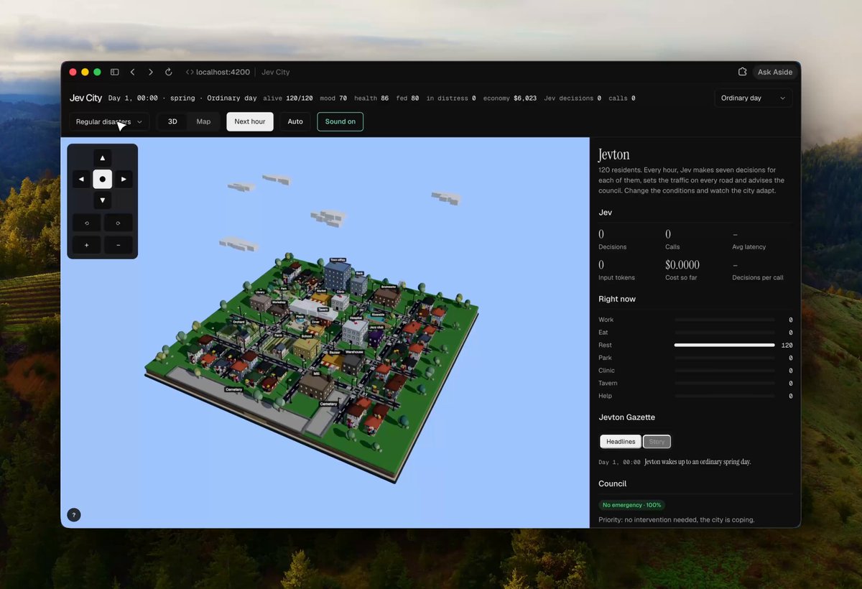Image resolution: width=862 pixels, height=589 pixels.
Task: Switch to the Map view
Action: [204, 121]
